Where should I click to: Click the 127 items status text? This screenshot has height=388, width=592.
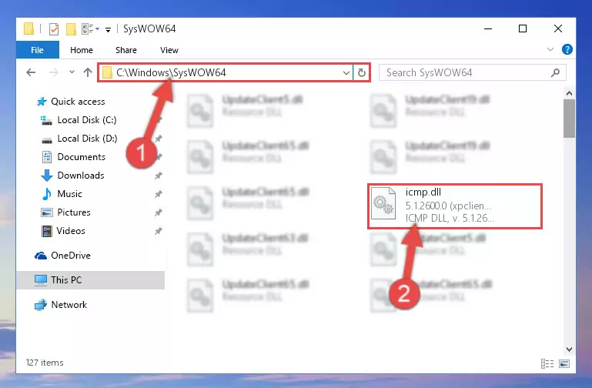45,363
